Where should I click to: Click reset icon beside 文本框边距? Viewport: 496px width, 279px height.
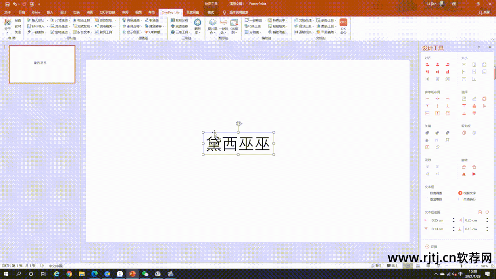pos(487,212)
